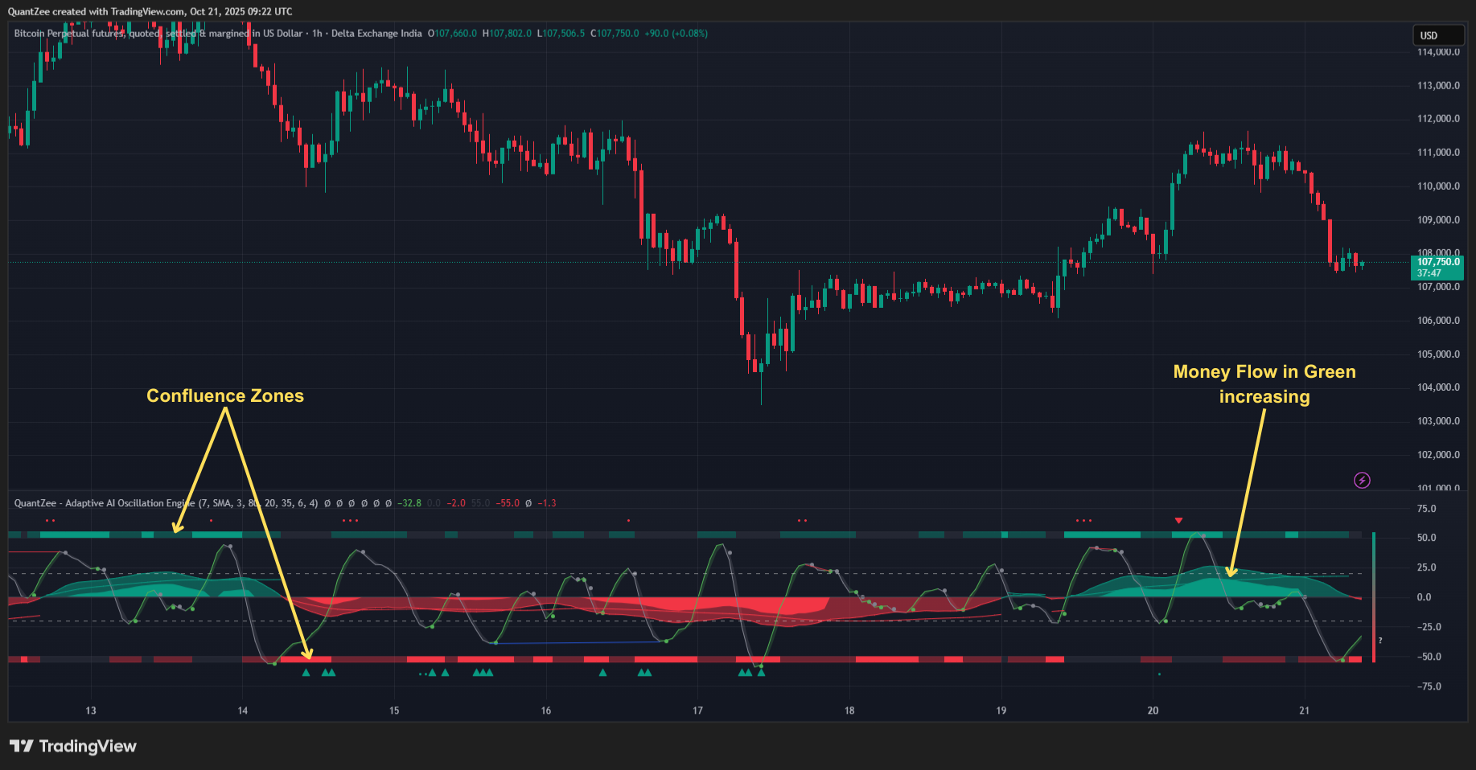Click the red down-triangle sell signal marker
Screen dimensions: 1476x770
(1178, 521)
